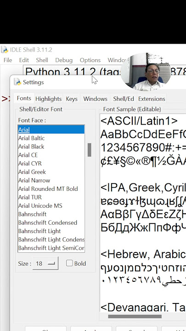Switch to the Extensions tab
The image size is (186, 331).
coord(152,99)
